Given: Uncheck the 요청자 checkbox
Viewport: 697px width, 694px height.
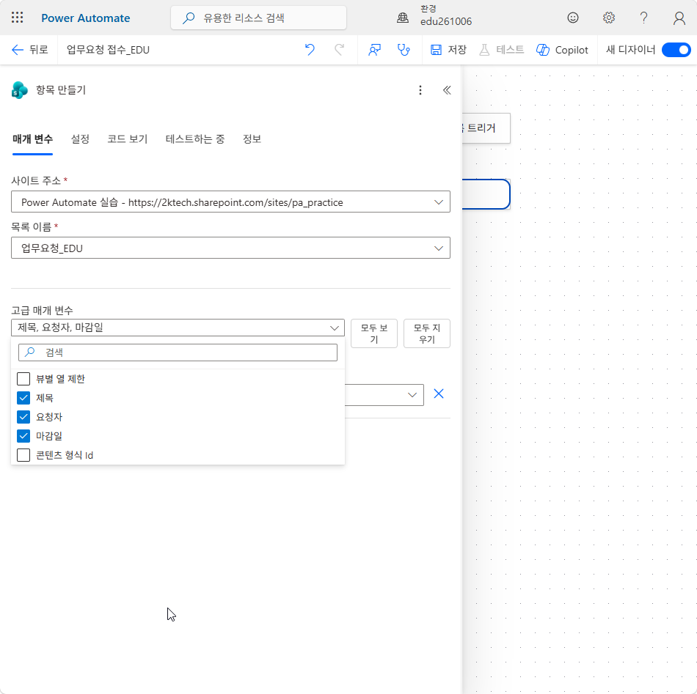Looking at the screenshot, I should point(23,417).
